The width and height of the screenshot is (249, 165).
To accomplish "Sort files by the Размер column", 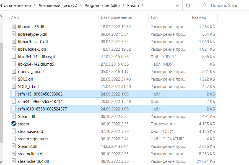I will [x=199, y=17].
